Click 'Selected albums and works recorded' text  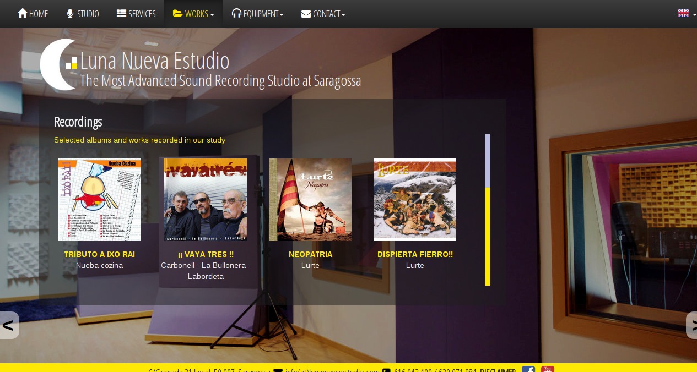pos(140,140)
